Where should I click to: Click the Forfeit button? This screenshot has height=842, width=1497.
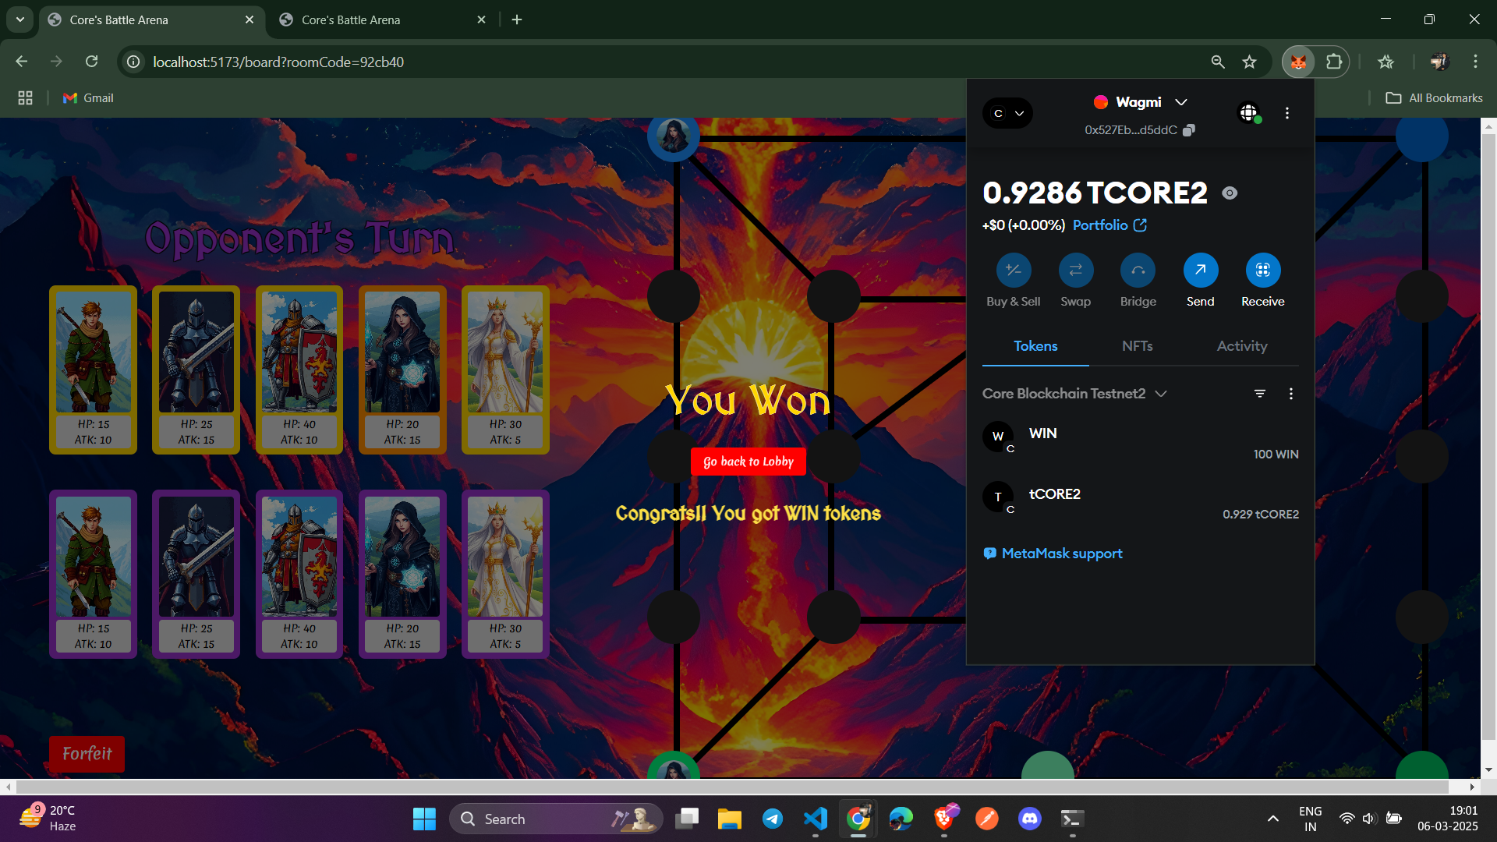[x=87, y=754]
